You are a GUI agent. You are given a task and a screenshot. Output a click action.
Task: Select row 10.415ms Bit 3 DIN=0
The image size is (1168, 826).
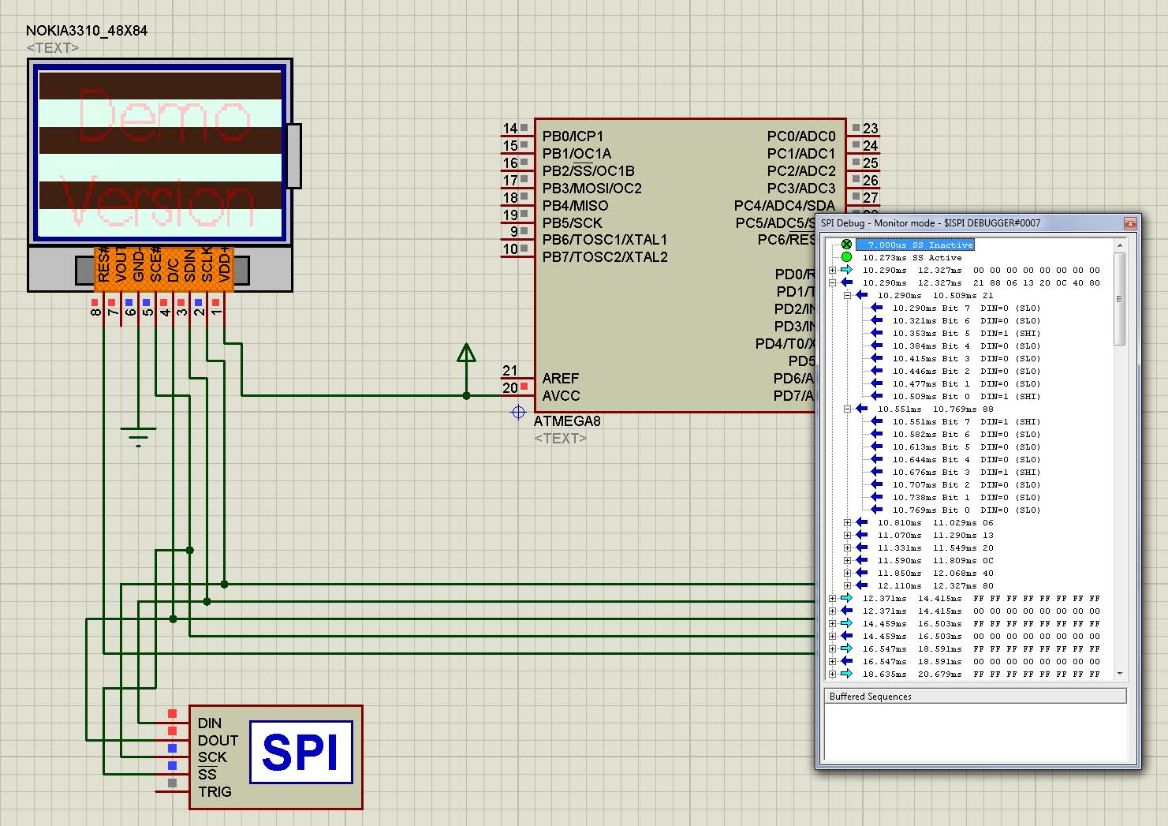[x=966, y=358]
